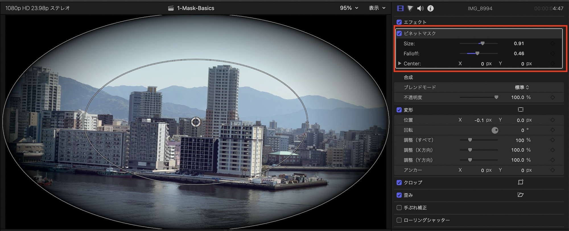Enable the ローリングシャッター checkbox

click(x=399, y=220)
